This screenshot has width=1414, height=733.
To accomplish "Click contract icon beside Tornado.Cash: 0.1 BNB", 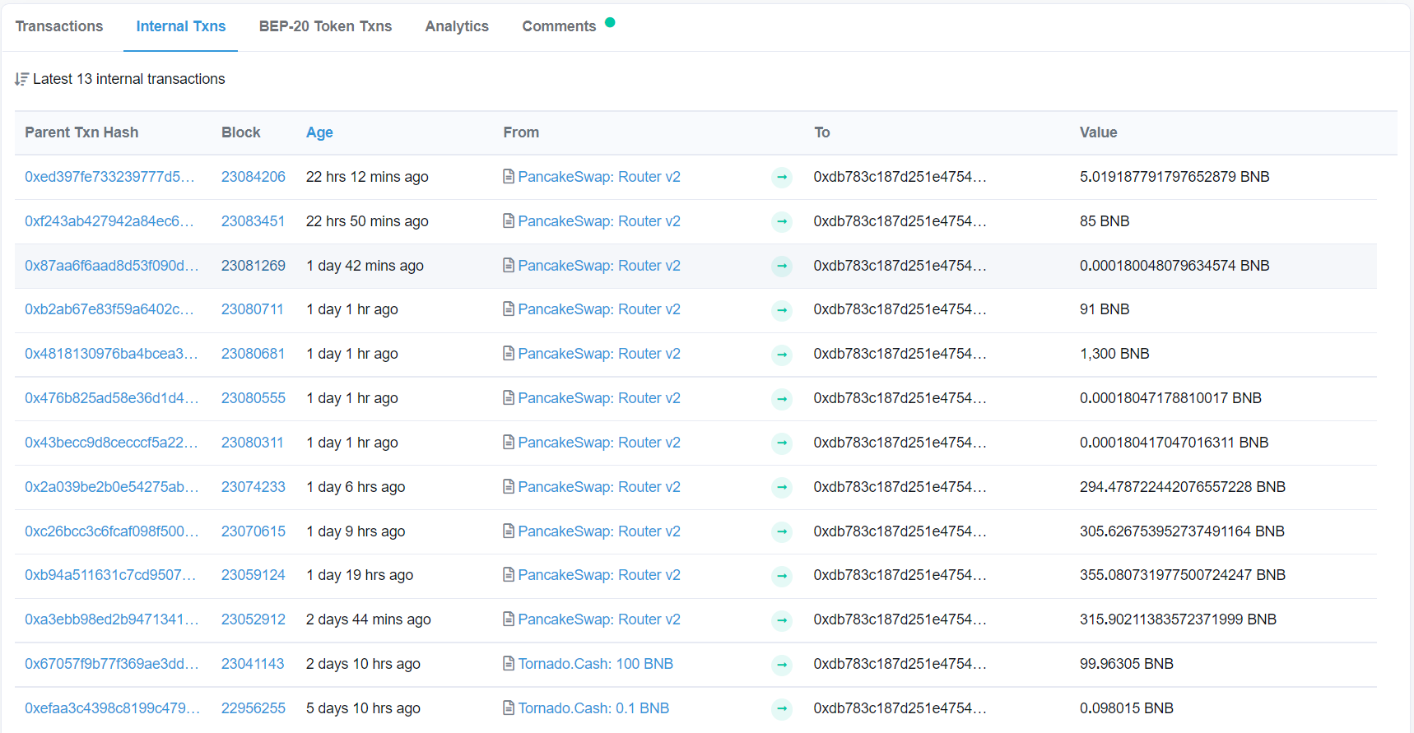I will 509,708.
